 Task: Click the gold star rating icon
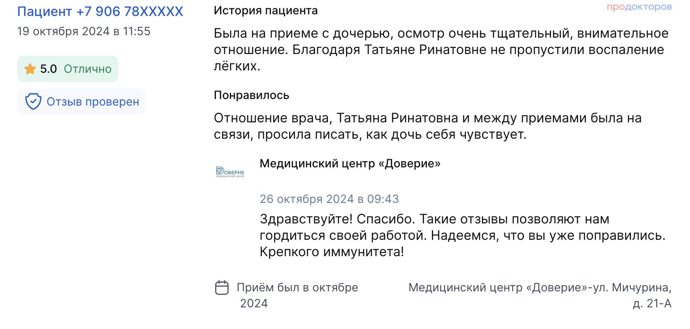[30, 69]
